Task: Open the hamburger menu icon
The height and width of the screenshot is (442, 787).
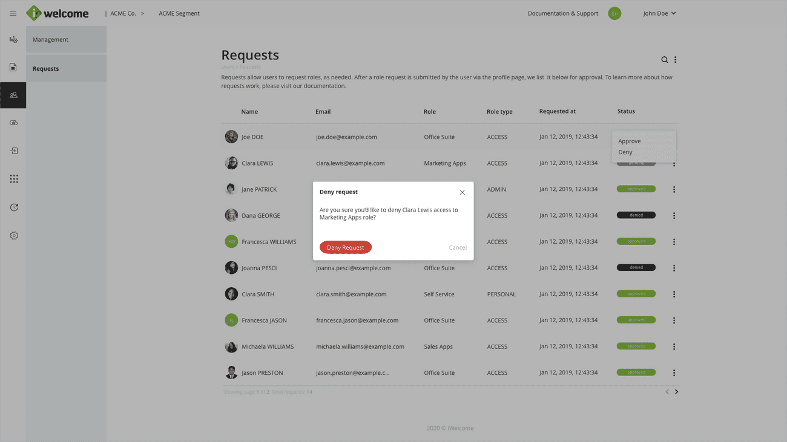Action: click(x=13, y=13)
